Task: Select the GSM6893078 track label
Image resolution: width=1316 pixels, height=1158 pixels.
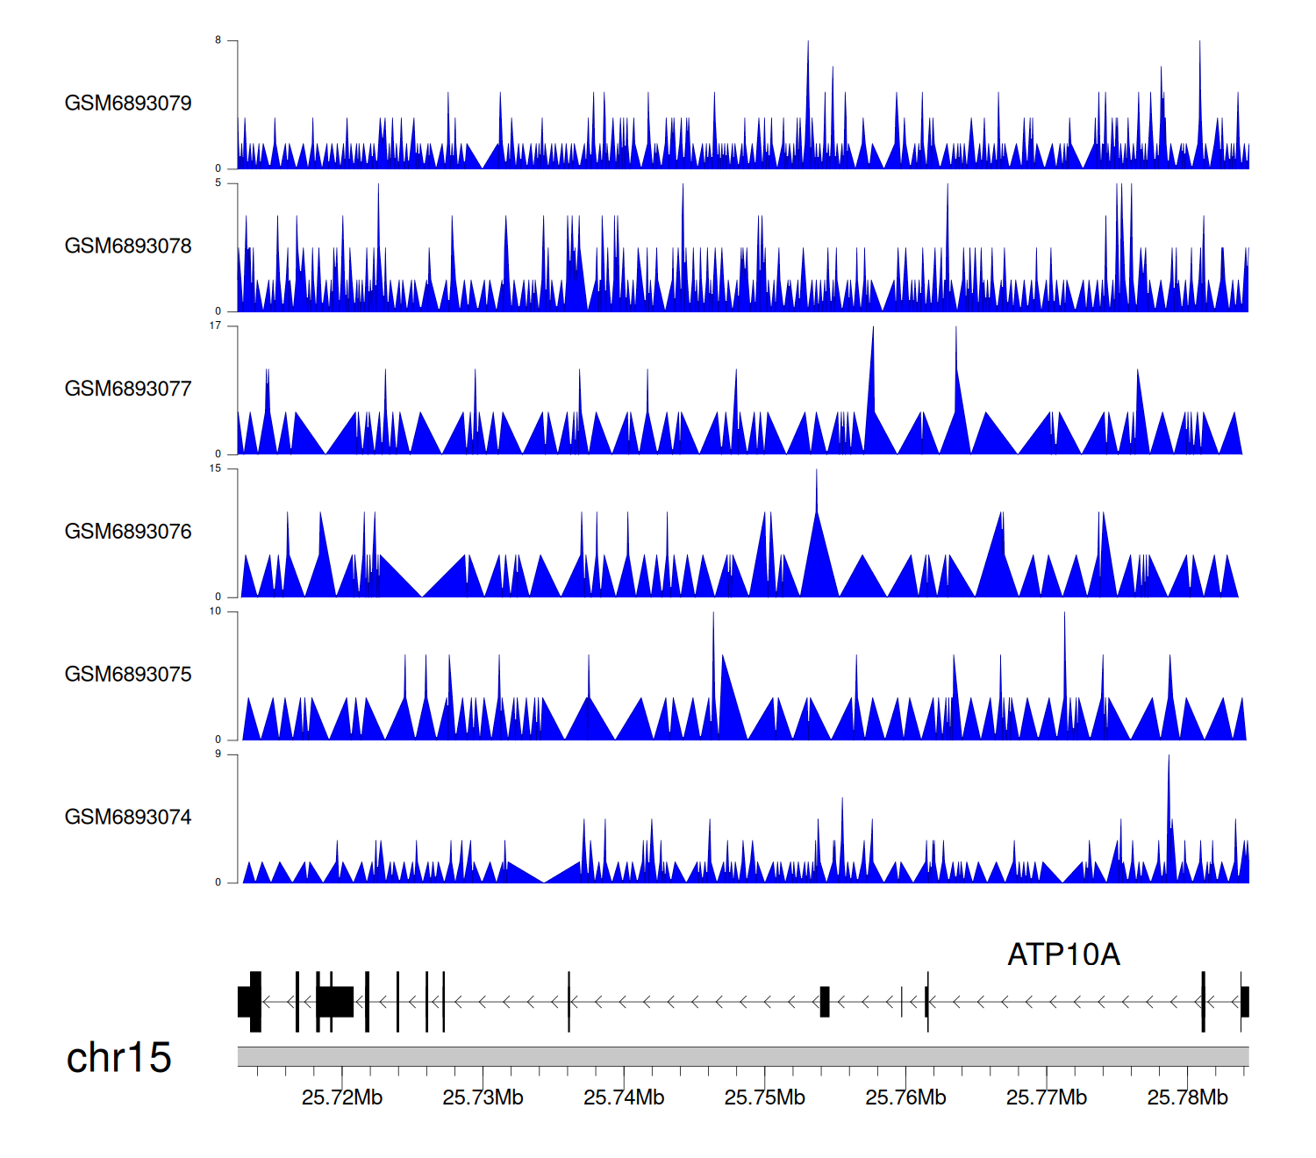Action: click(x=128, y=247)
